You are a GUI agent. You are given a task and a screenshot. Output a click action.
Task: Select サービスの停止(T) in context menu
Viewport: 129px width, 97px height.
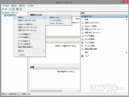(x=30, y=41)
